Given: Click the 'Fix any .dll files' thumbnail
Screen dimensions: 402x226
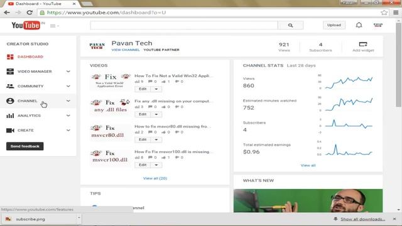Looking at the screenshot, I should tap(111, 107).
